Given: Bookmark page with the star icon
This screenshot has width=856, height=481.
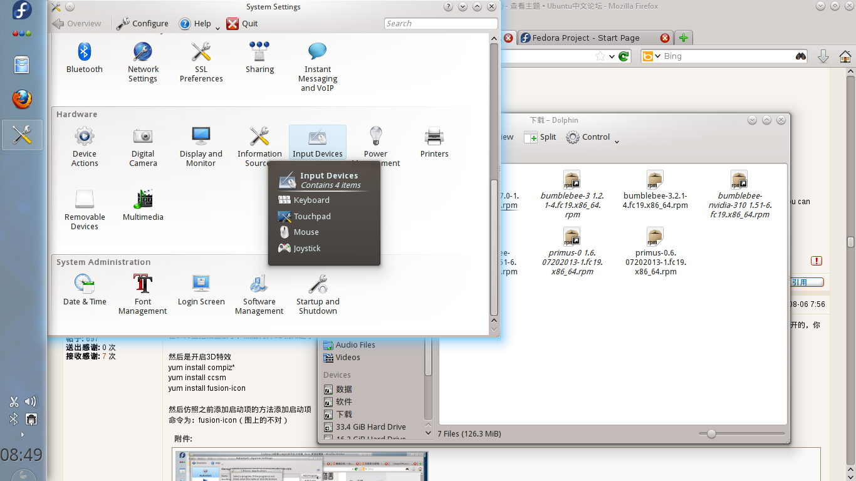Looking at the screenshot, I should (600, 56).
